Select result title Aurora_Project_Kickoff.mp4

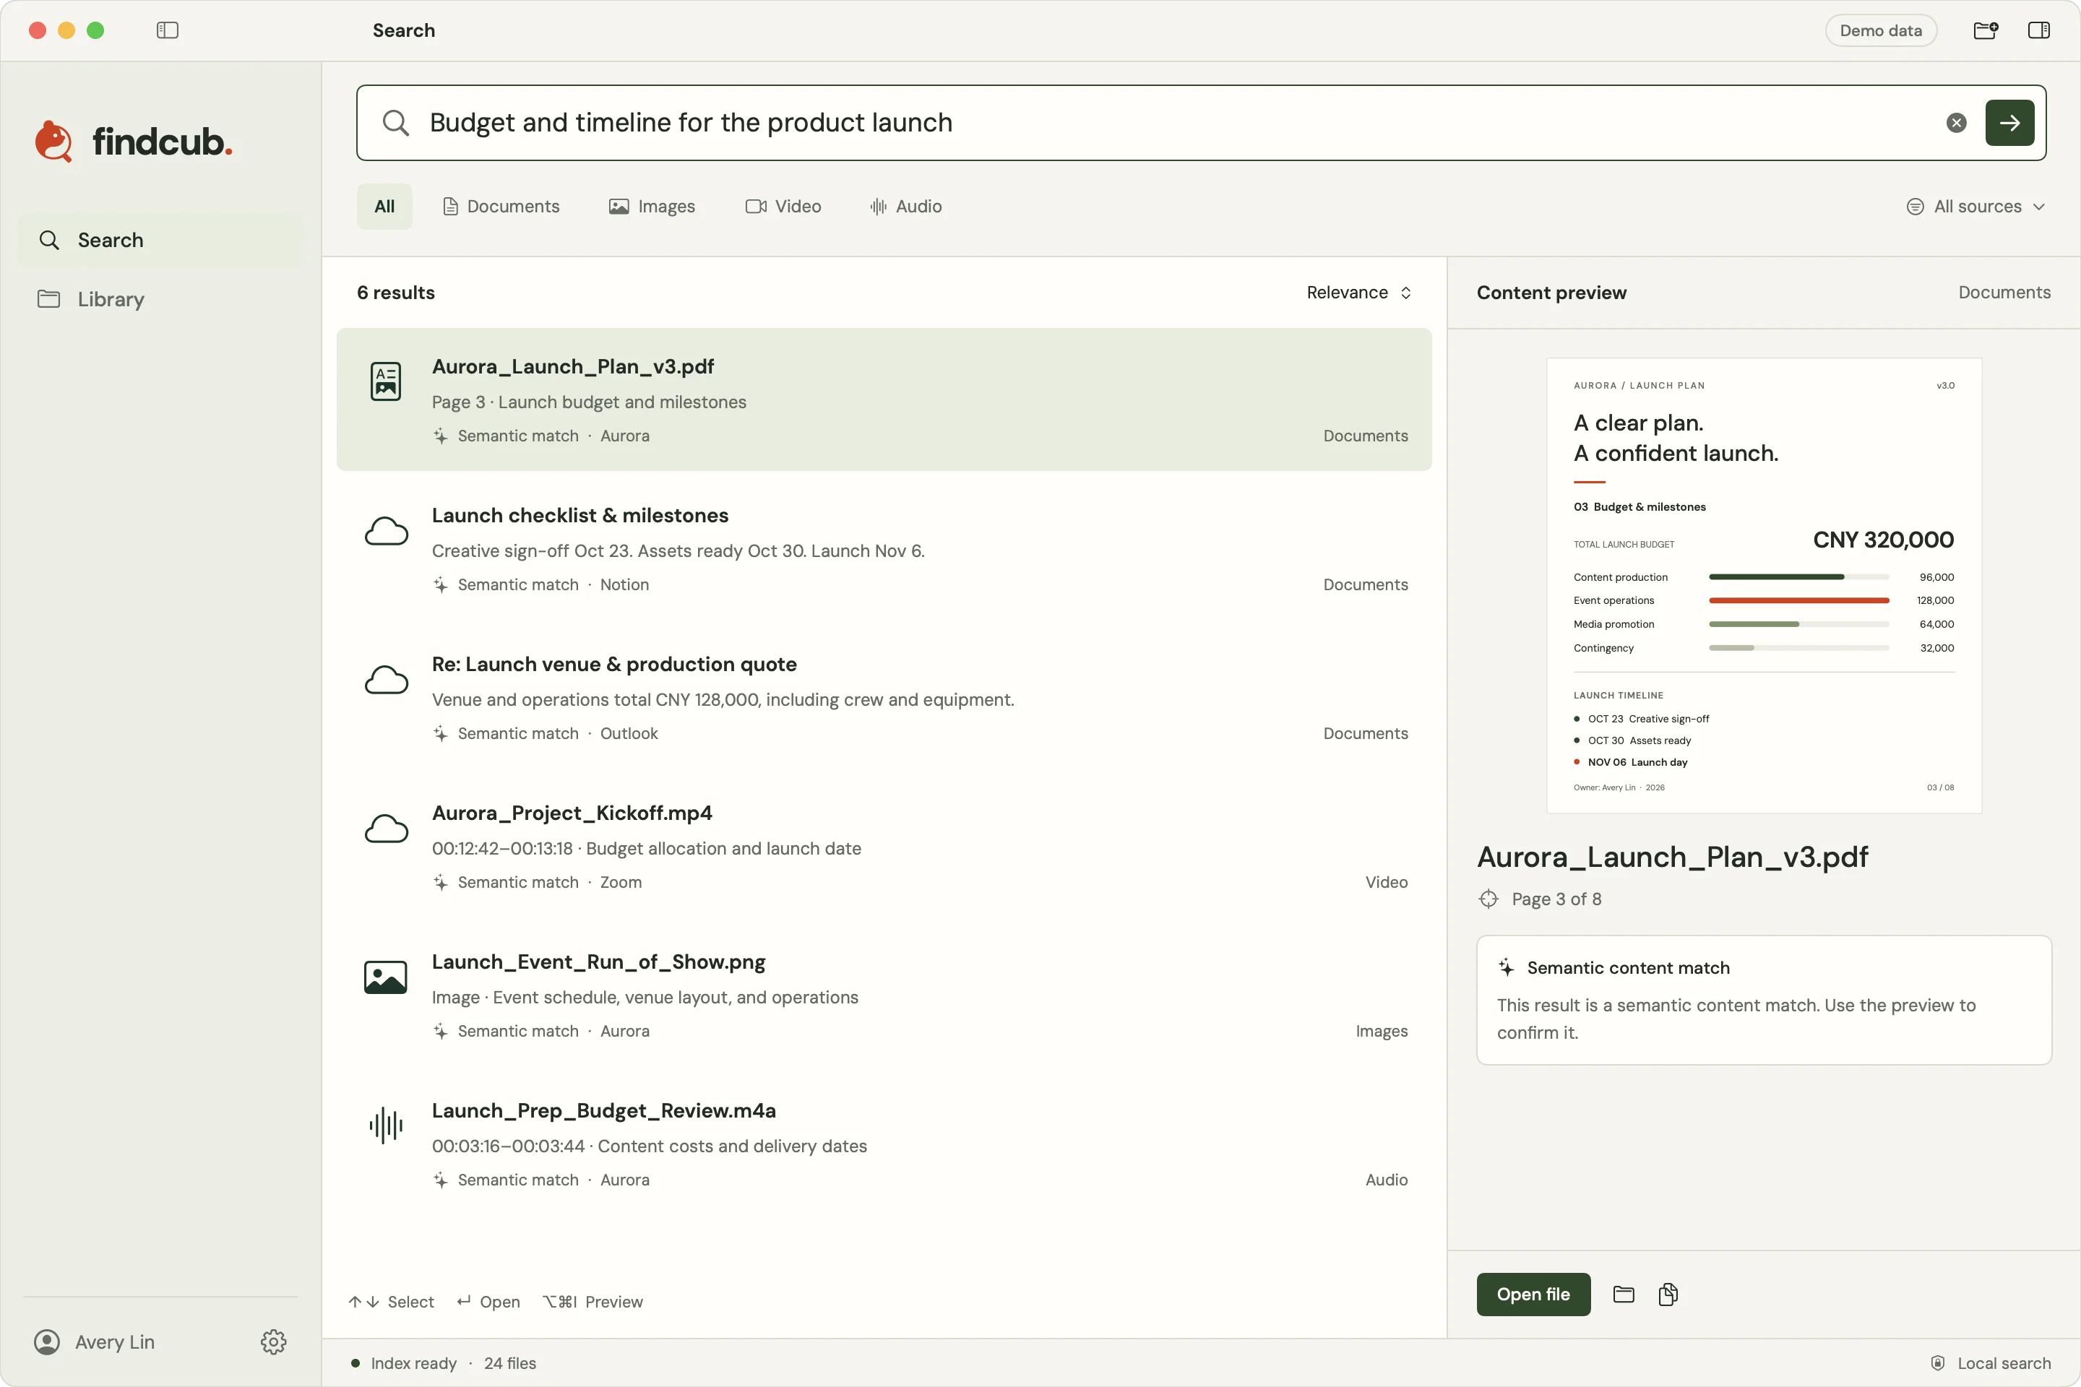tap(572, 813)
